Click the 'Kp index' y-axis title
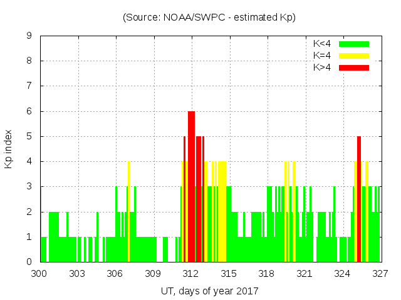Viewport: 401px width, 300px height. point(9,149)
